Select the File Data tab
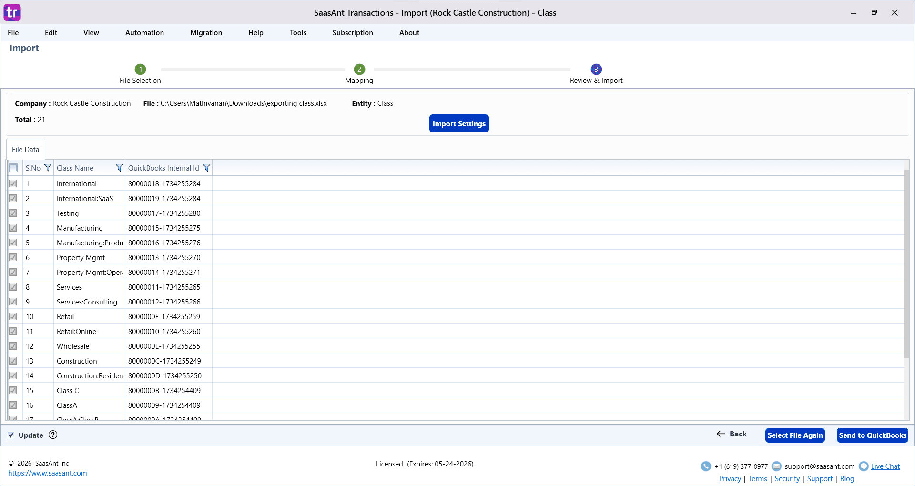The image size is (915, 486). pyautogui.click(x=26, y=150)
